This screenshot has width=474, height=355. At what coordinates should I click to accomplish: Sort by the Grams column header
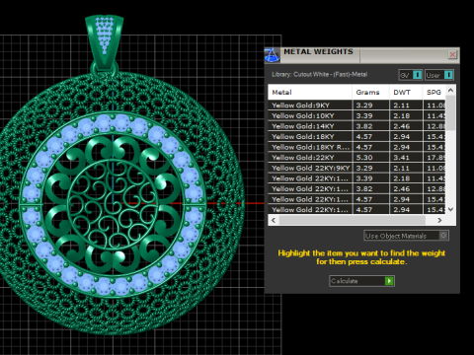coord(370,93)
